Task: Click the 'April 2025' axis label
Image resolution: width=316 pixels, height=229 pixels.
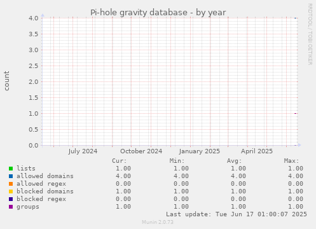Action: pos(257,151)
